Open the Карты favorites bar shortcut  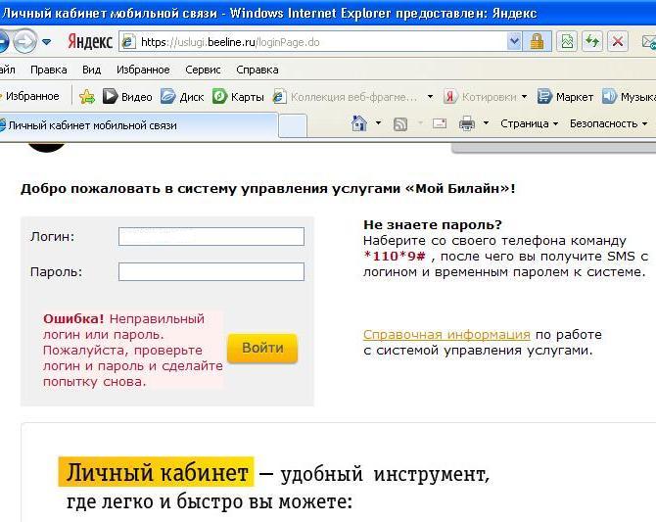point(238,97)
